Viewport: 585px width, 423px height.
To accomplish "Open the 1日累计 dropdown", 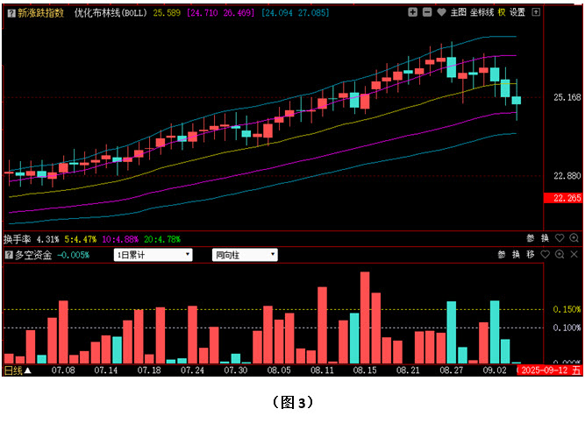I will (153, 255).
